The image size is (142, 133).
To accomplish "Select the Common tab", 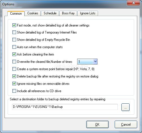I will 16,14.
